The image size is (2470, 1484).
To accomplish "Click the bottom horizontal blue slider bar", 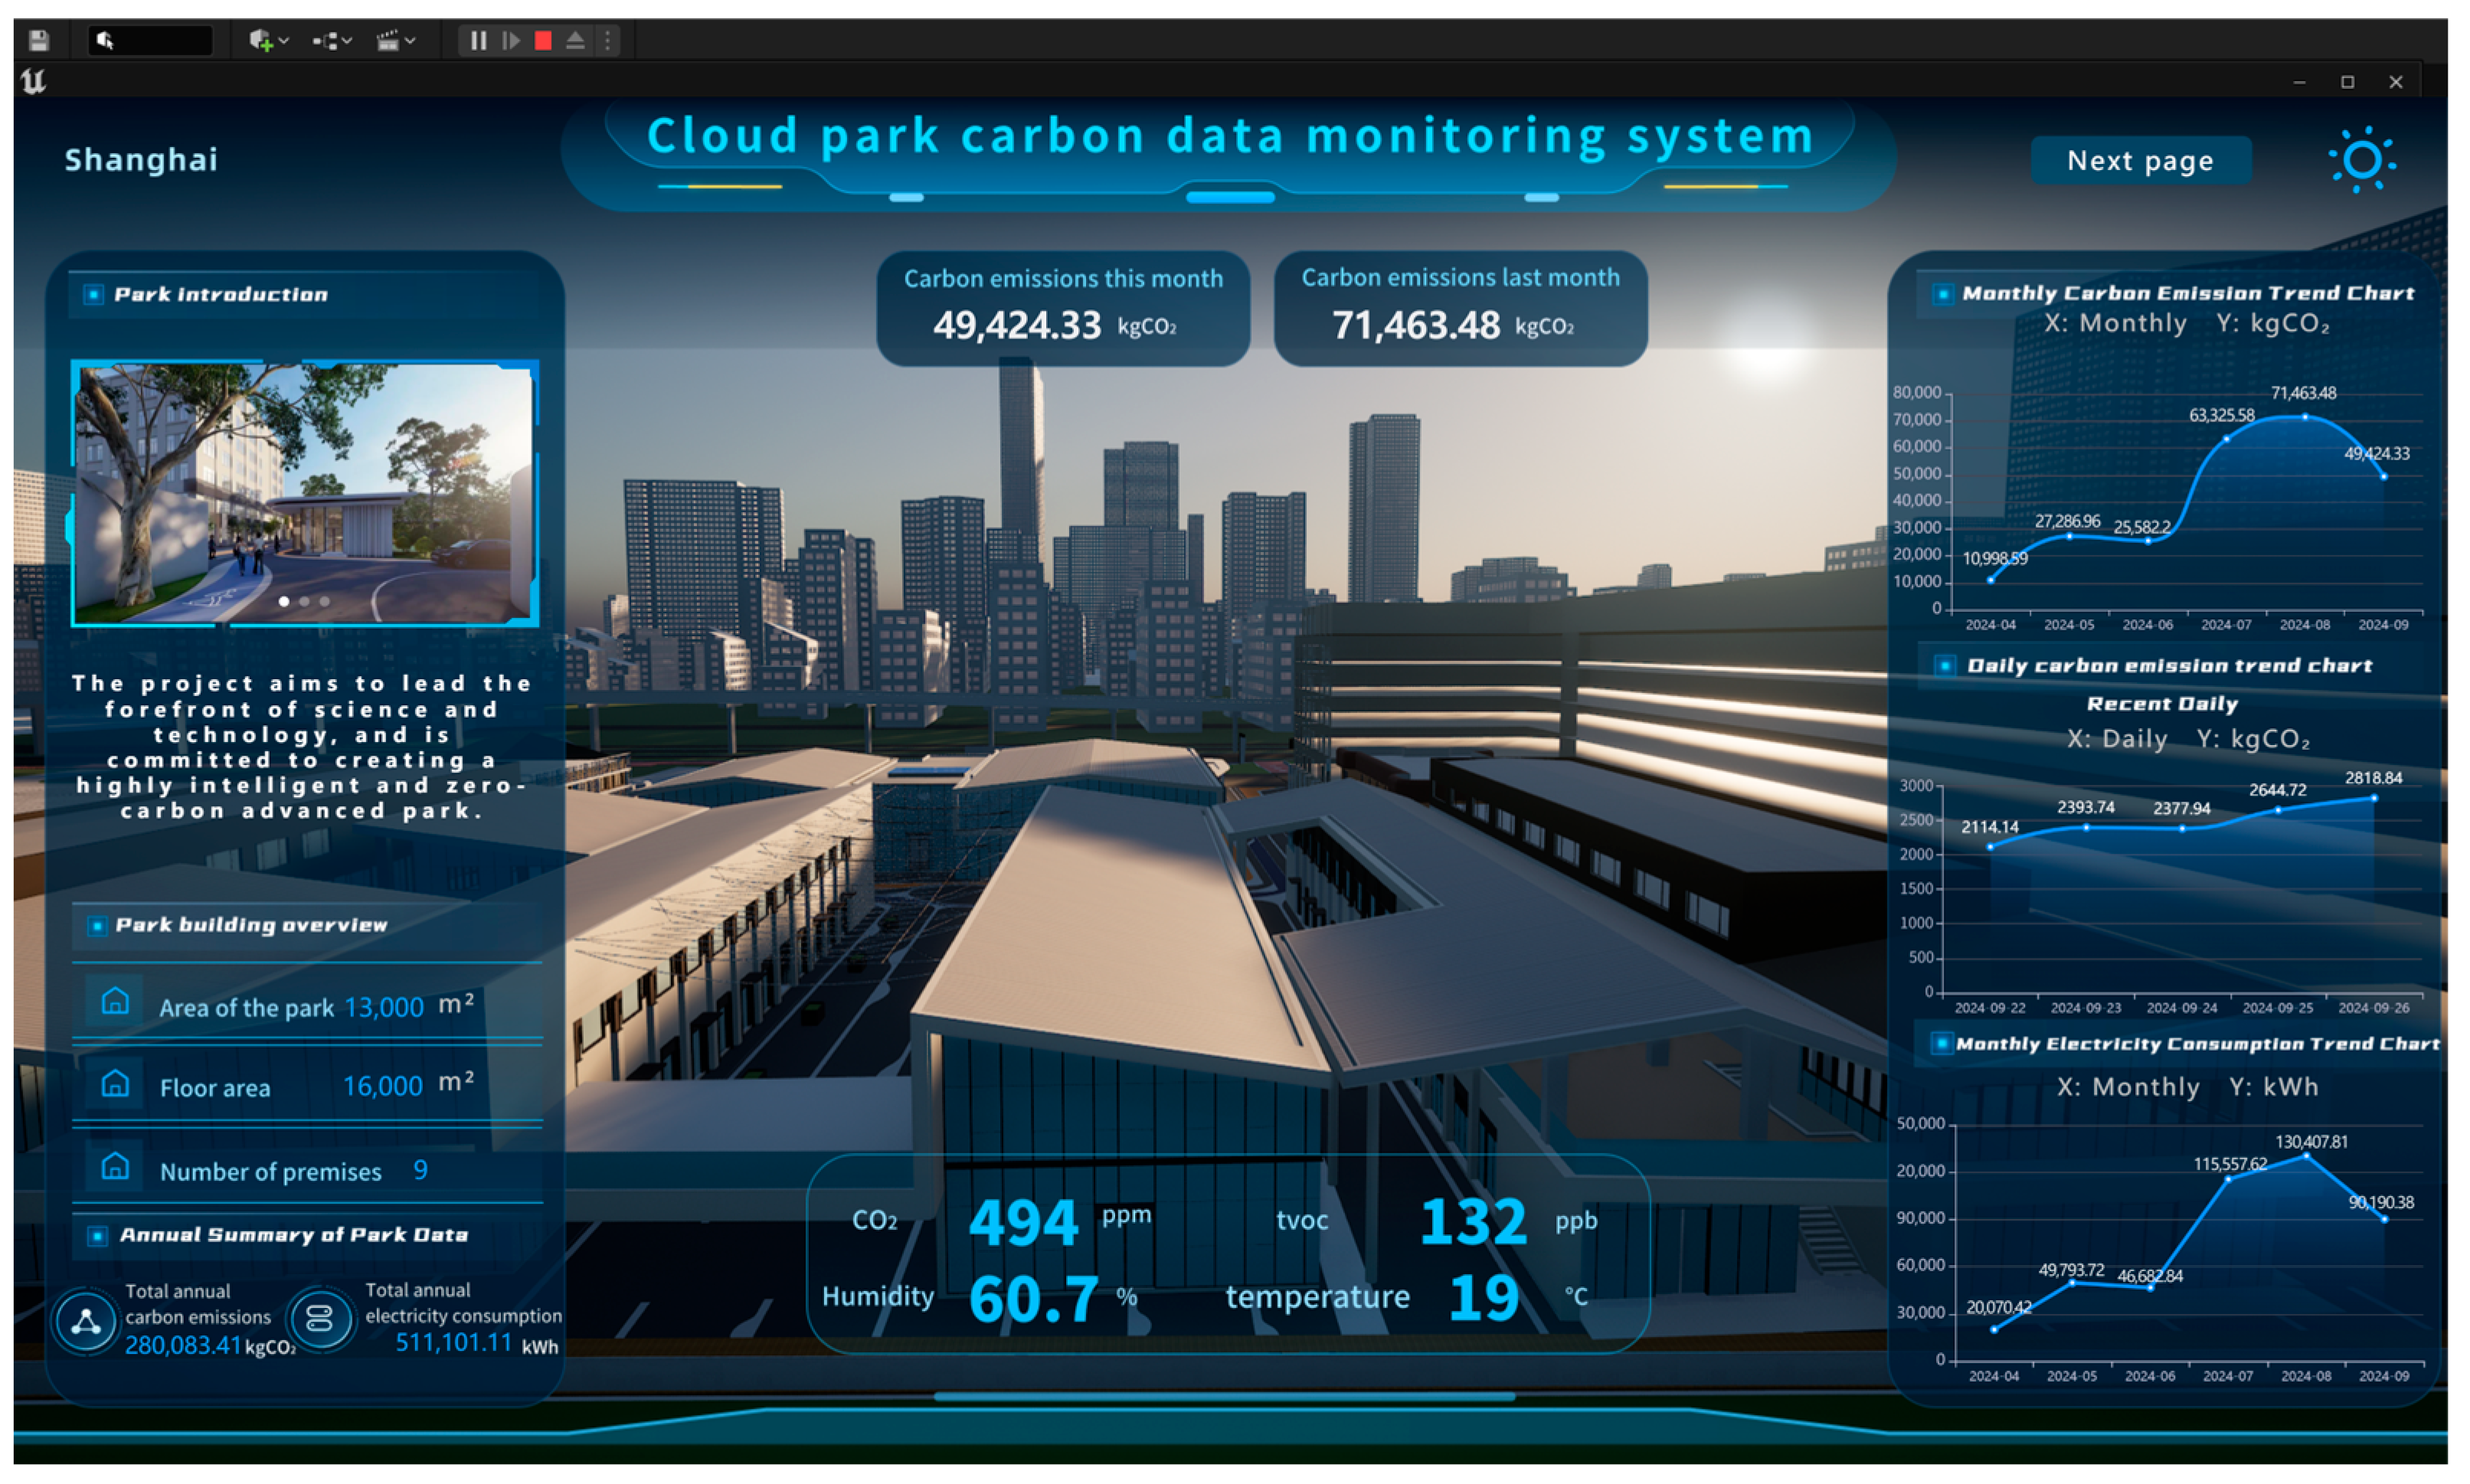I will coord(1223,1396).
